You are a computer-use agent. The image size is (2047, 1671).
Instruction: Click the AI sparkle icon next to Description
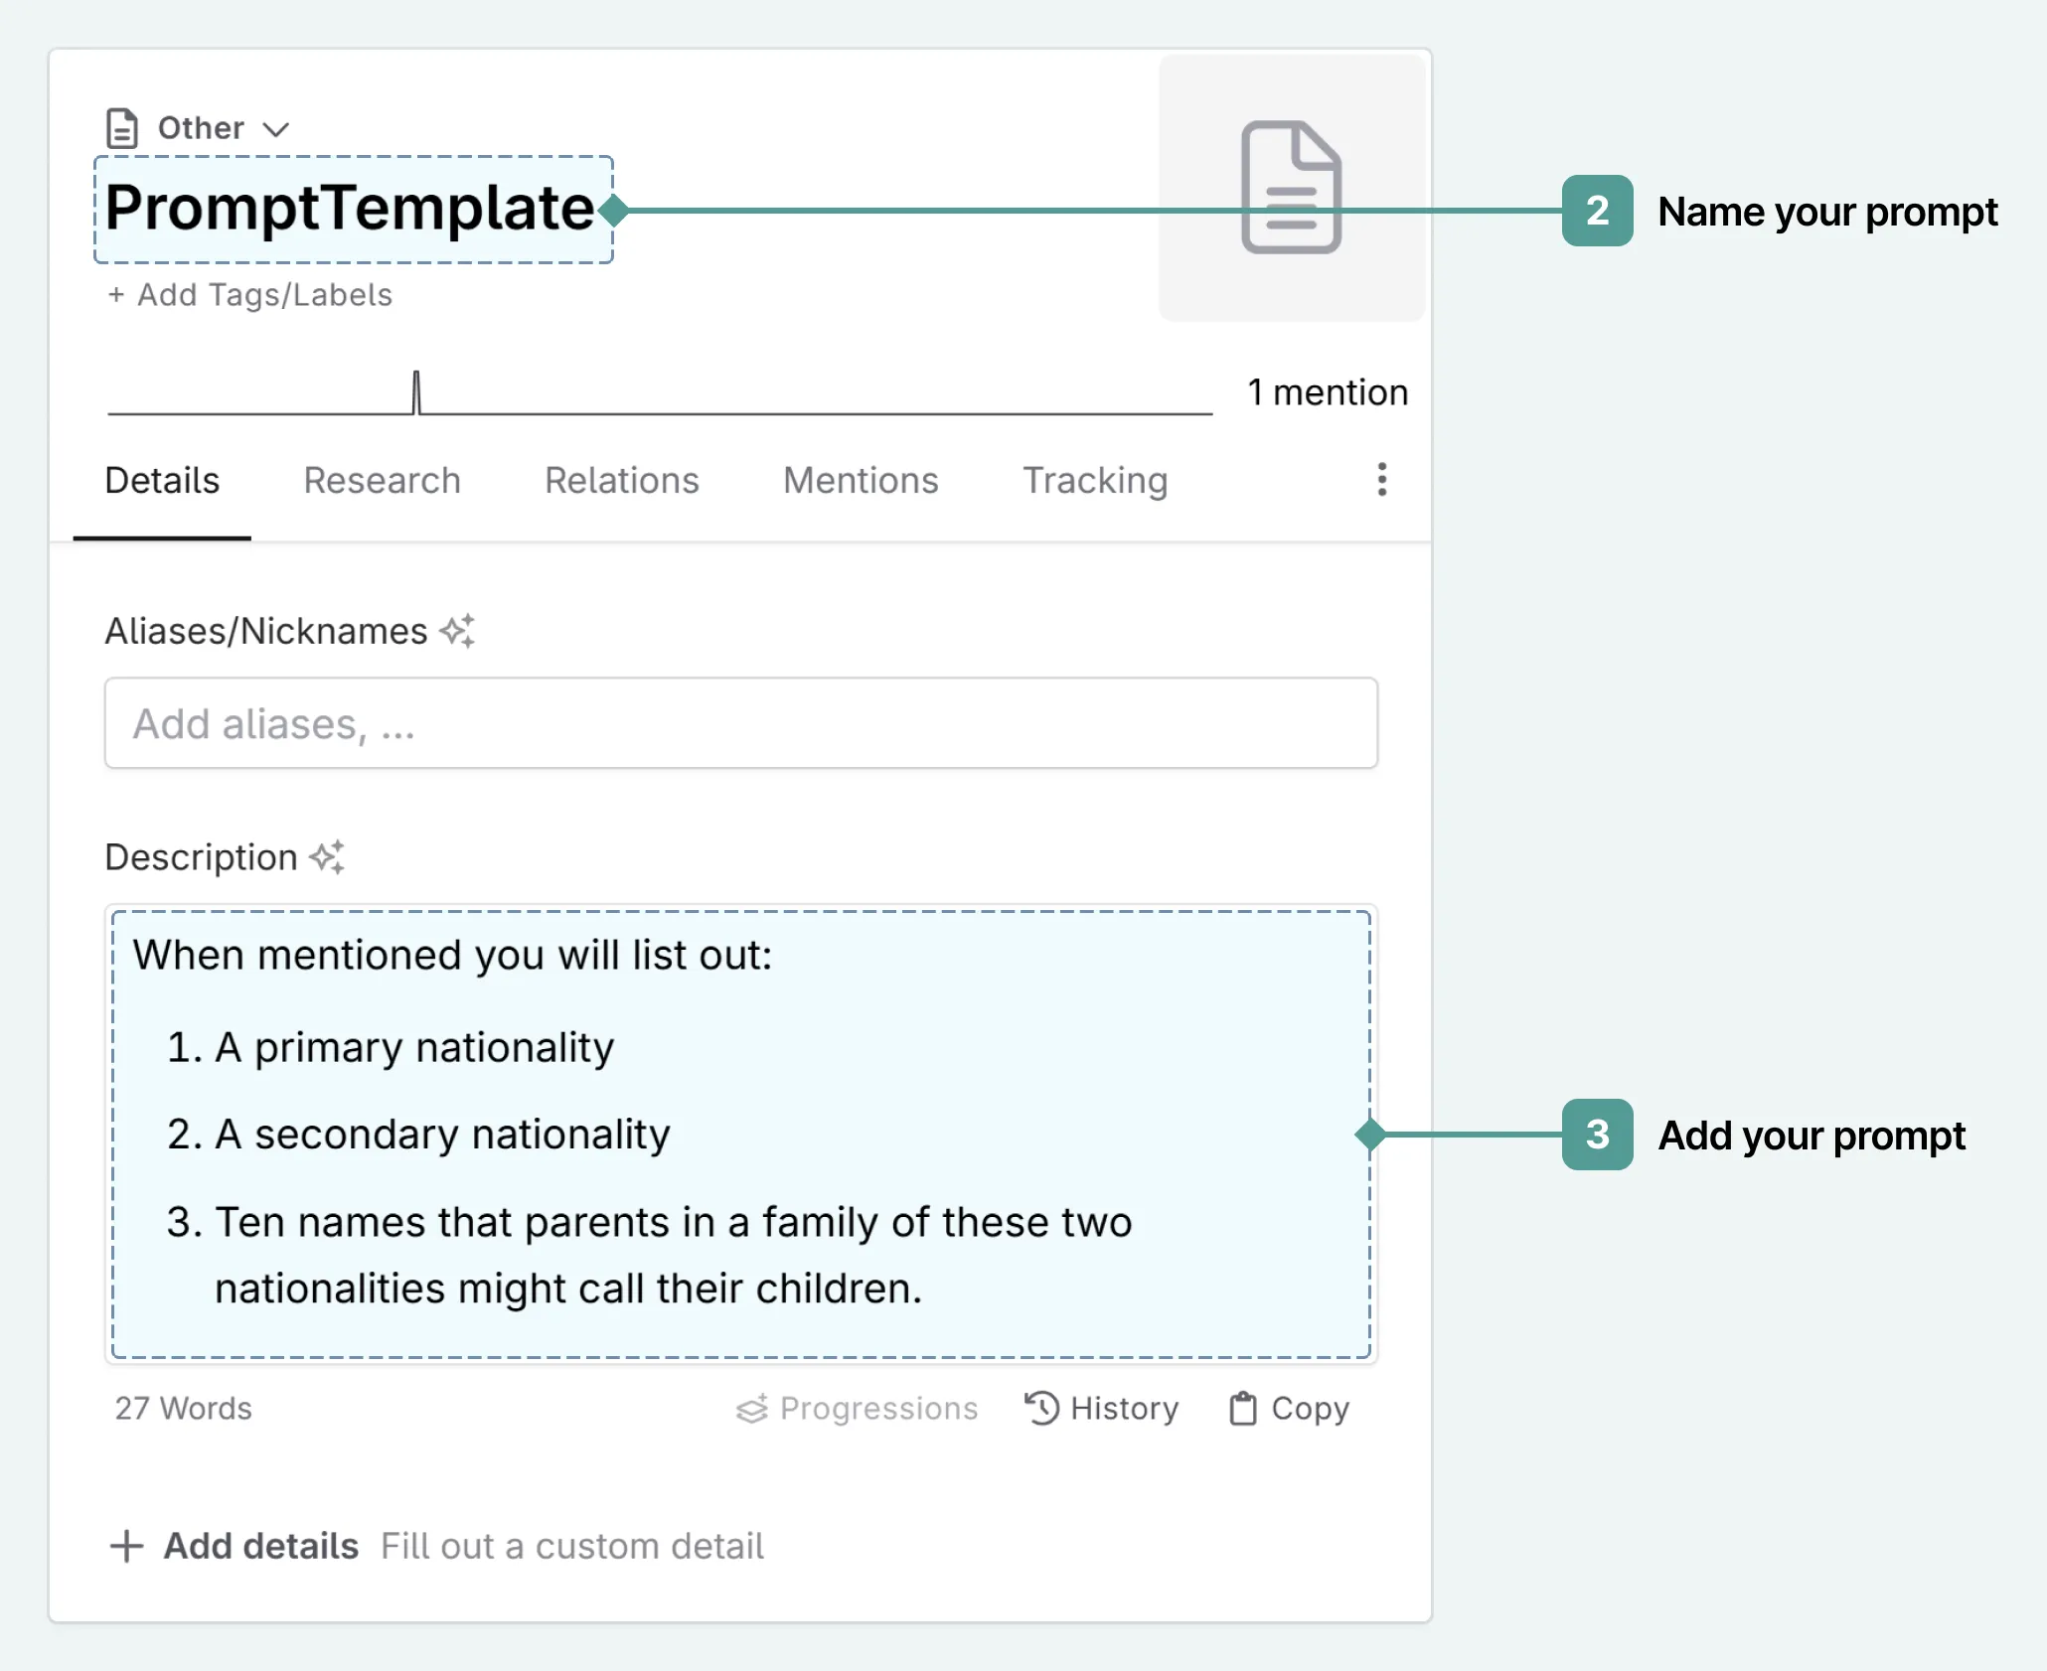click(329, 856)
